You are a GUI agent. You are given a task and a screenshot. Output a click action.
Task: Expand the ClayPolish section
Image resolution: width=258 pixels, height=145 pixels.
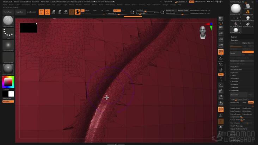[x=234, y=82]
